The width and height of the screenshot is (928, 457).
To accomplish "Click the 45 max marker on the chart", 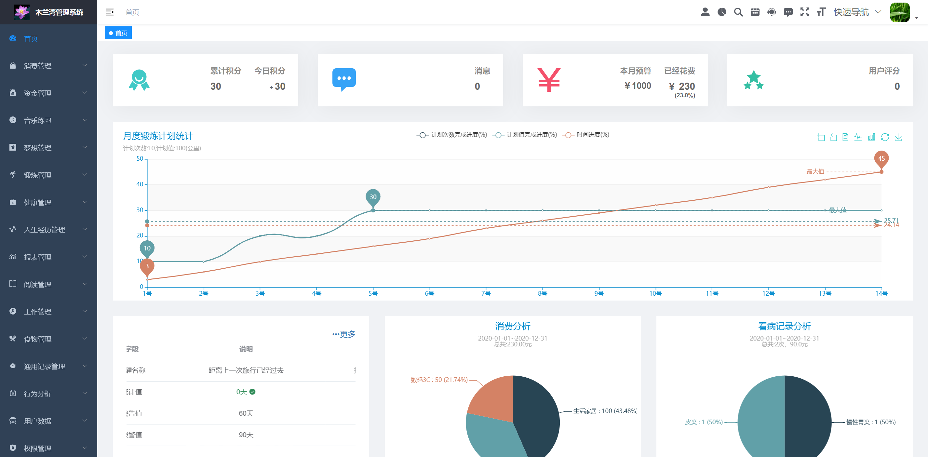I will pos(881,159).
